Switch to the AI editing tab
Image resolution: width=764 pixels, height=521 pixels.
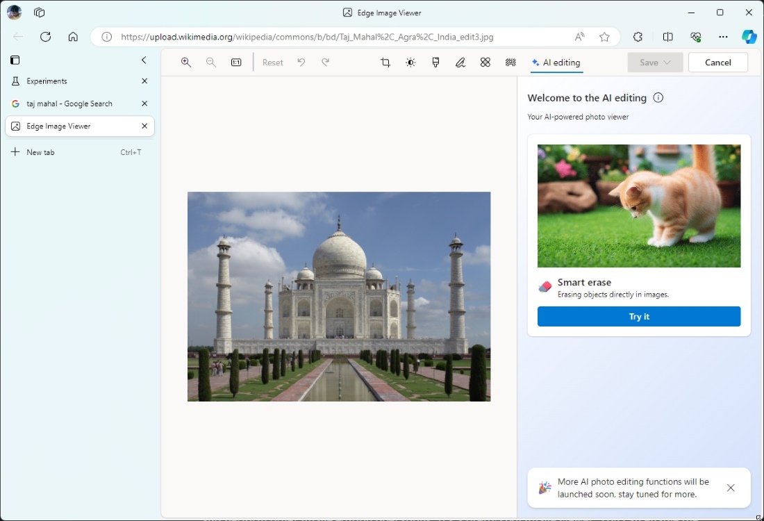556,62
